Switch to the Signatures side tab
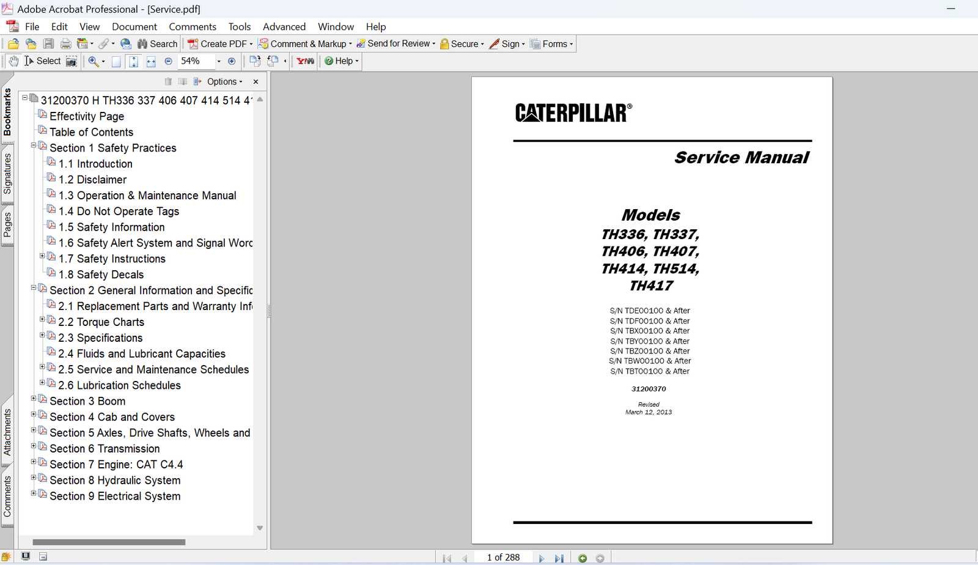Image resolution: width=978 pixels, height=565 pixels. click(7, 174)
